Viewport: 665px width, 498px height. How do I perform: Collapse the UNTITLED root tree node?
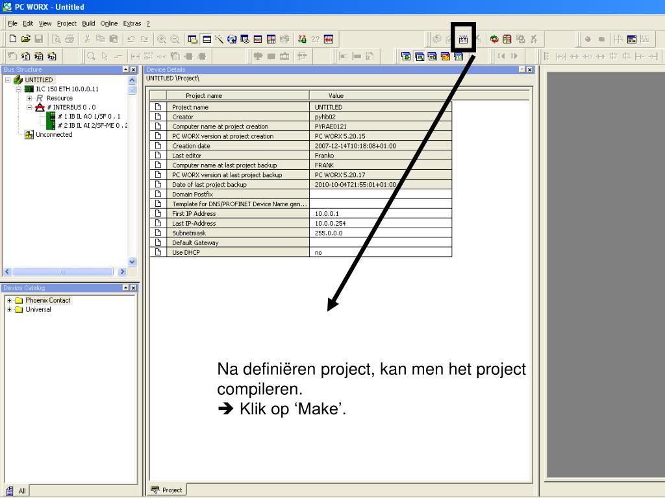[x=8, y=80]
